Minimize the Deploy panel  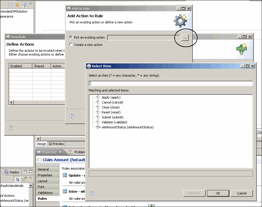25,170
